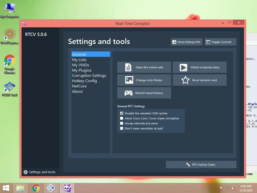
Task: Launch Chrome from taskbar
Action: [x=36, y=188]
